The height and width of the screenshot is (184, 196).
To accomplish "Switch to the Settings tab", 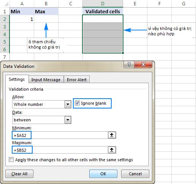I will pos(17,79).
